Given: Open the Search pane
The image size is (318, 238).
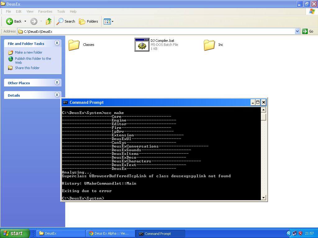Looking at the screenshot, I should pos(66,21).
